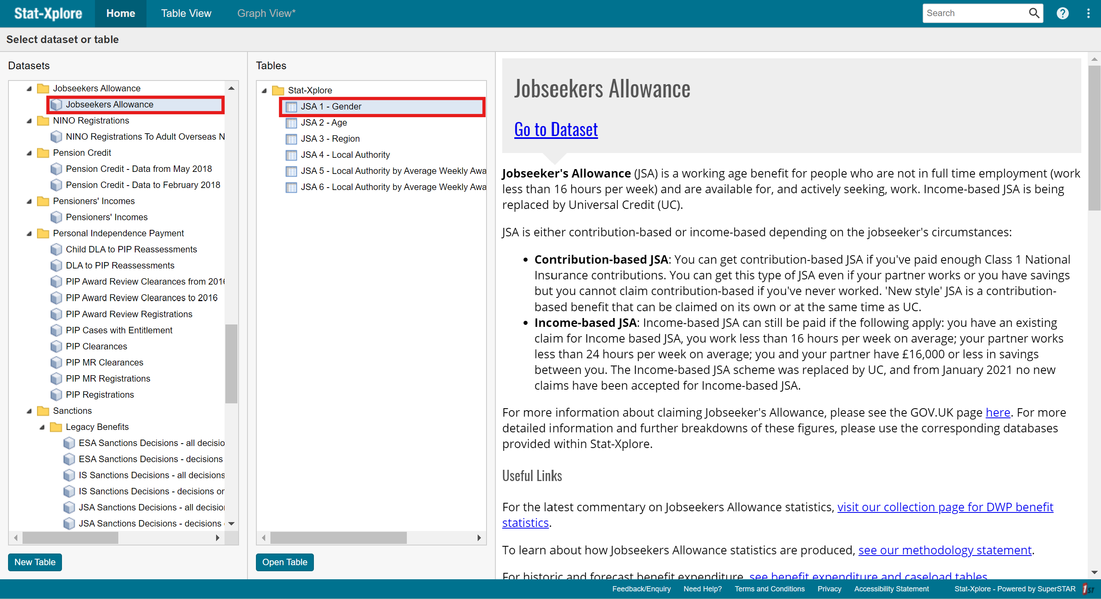
Task: Click the JSA 2 - Age table icon
Action: (291, 123)
